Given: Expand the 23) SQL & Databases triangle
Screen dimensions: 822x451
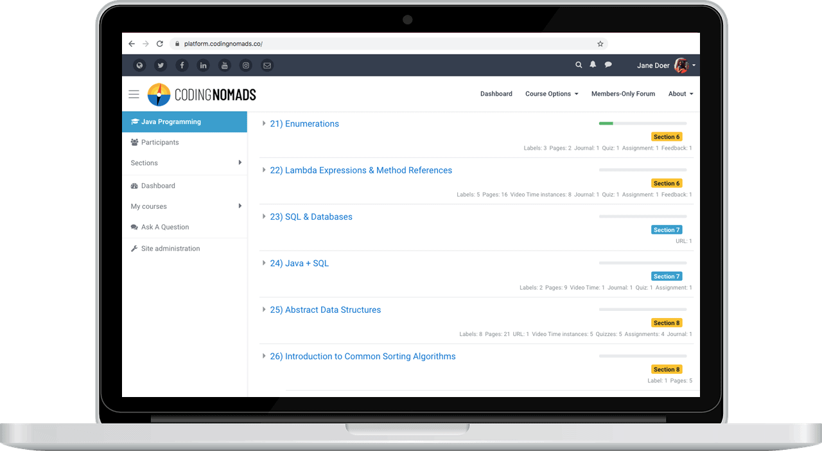Looking at the screenshot, I should (264, 217).
